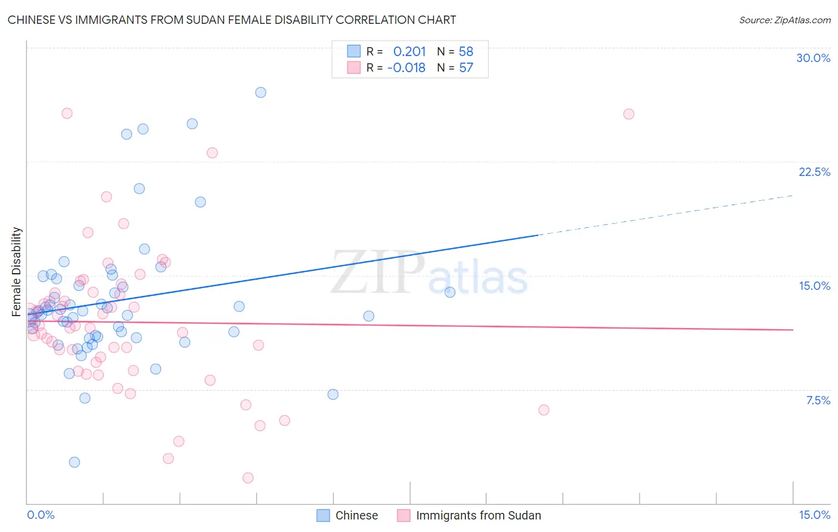Image resolution: width=838 pixels, height=532 pixels.
Task: Click the highest blue data point near 27%
Action: point(260,92)
